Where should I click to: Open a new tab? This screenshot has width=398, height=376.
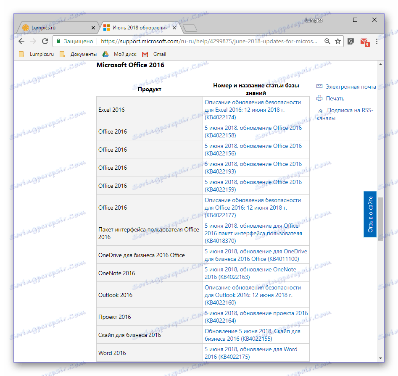(x=190, y=28)
